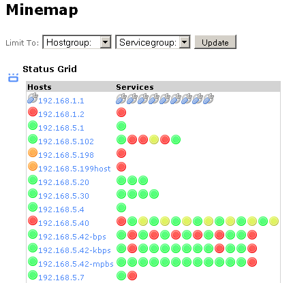Viewport: 293px width, 283px height.
Task: Open the Servicegroup dropdown
Action: [153, 42]
